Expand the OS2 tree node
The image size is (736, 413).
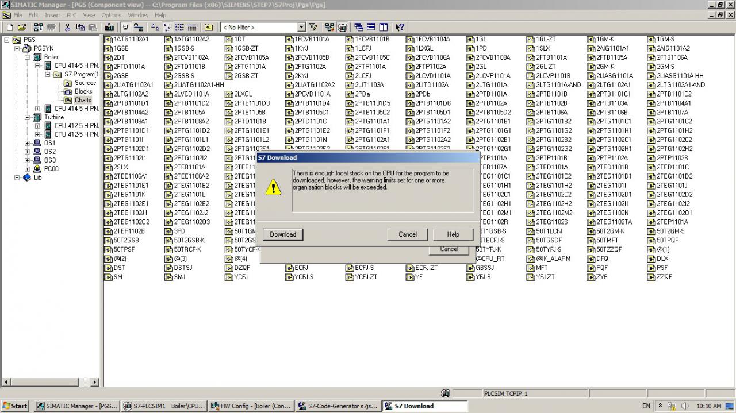tap(28, 152)
